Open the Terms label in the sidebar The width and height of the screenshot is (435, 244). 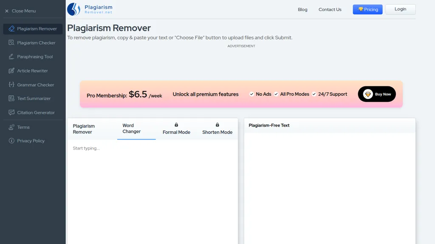pyautogui.click(x=23, y=127)
